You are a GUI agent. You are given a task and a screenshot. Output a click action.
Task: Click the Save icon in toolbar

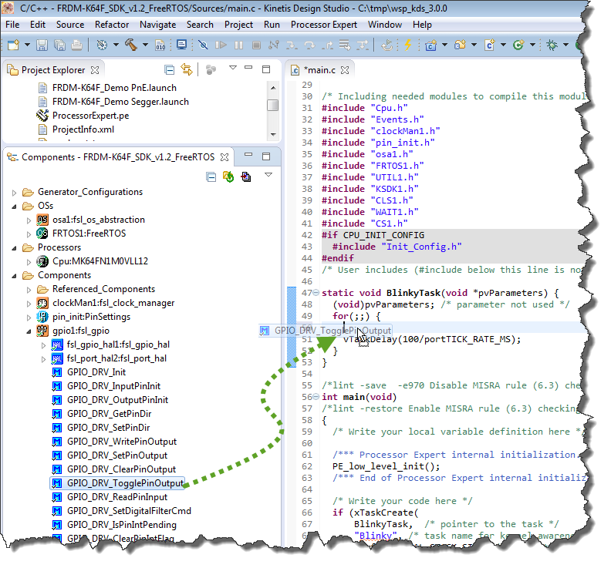[x=40, y=45]
